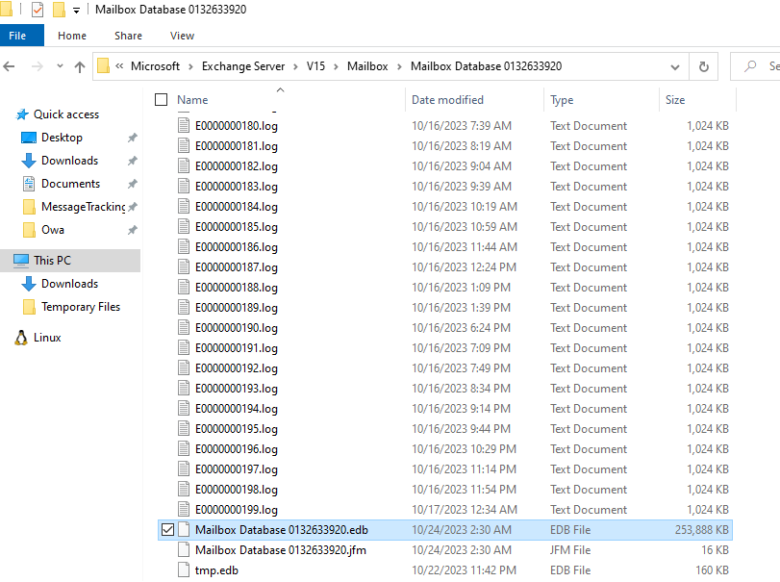The width and height of the screenshot is (780, 582).
Task: Refresh the current folder view
Action: [x=703, y=66]
